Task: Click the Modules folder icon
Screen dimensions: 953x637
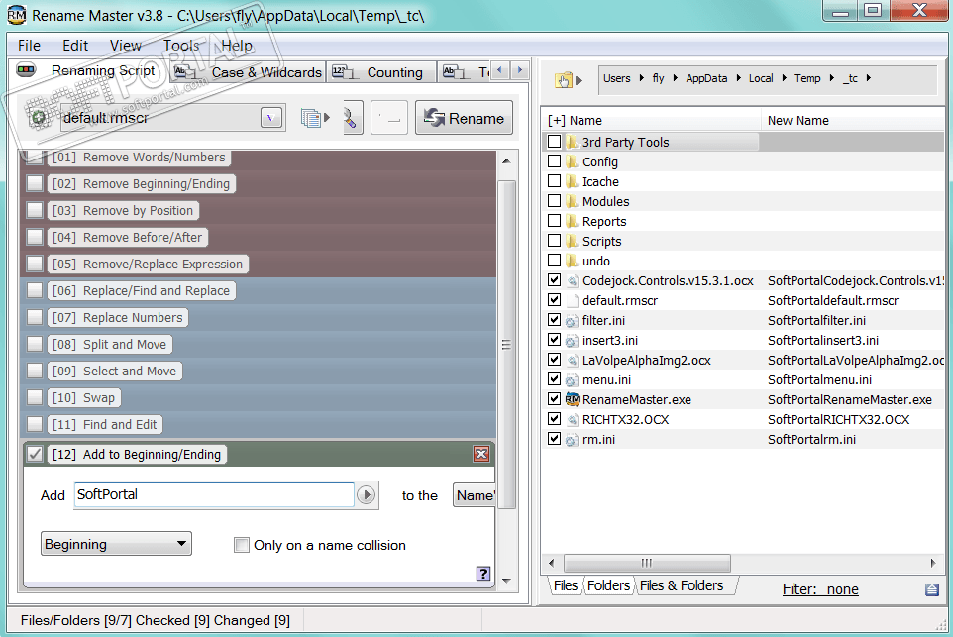Action: (x=572, y=201)
